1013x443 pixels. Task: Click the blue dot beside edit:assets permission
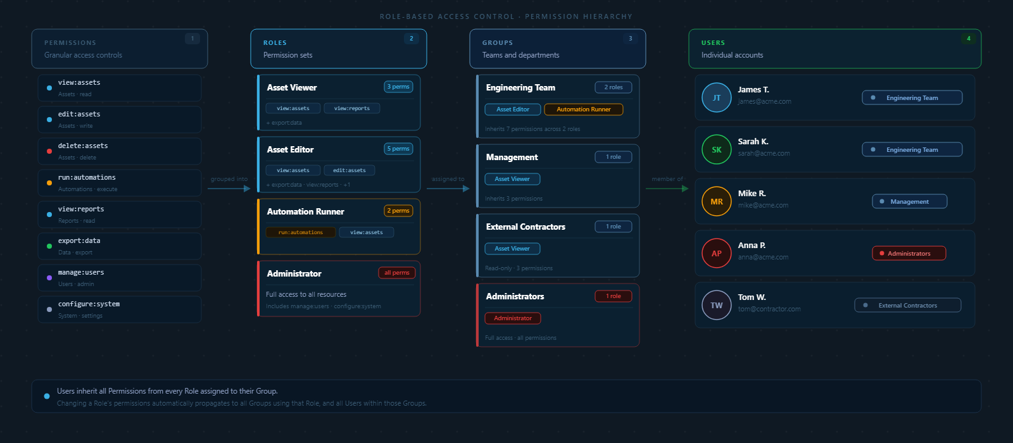[49, 120]
